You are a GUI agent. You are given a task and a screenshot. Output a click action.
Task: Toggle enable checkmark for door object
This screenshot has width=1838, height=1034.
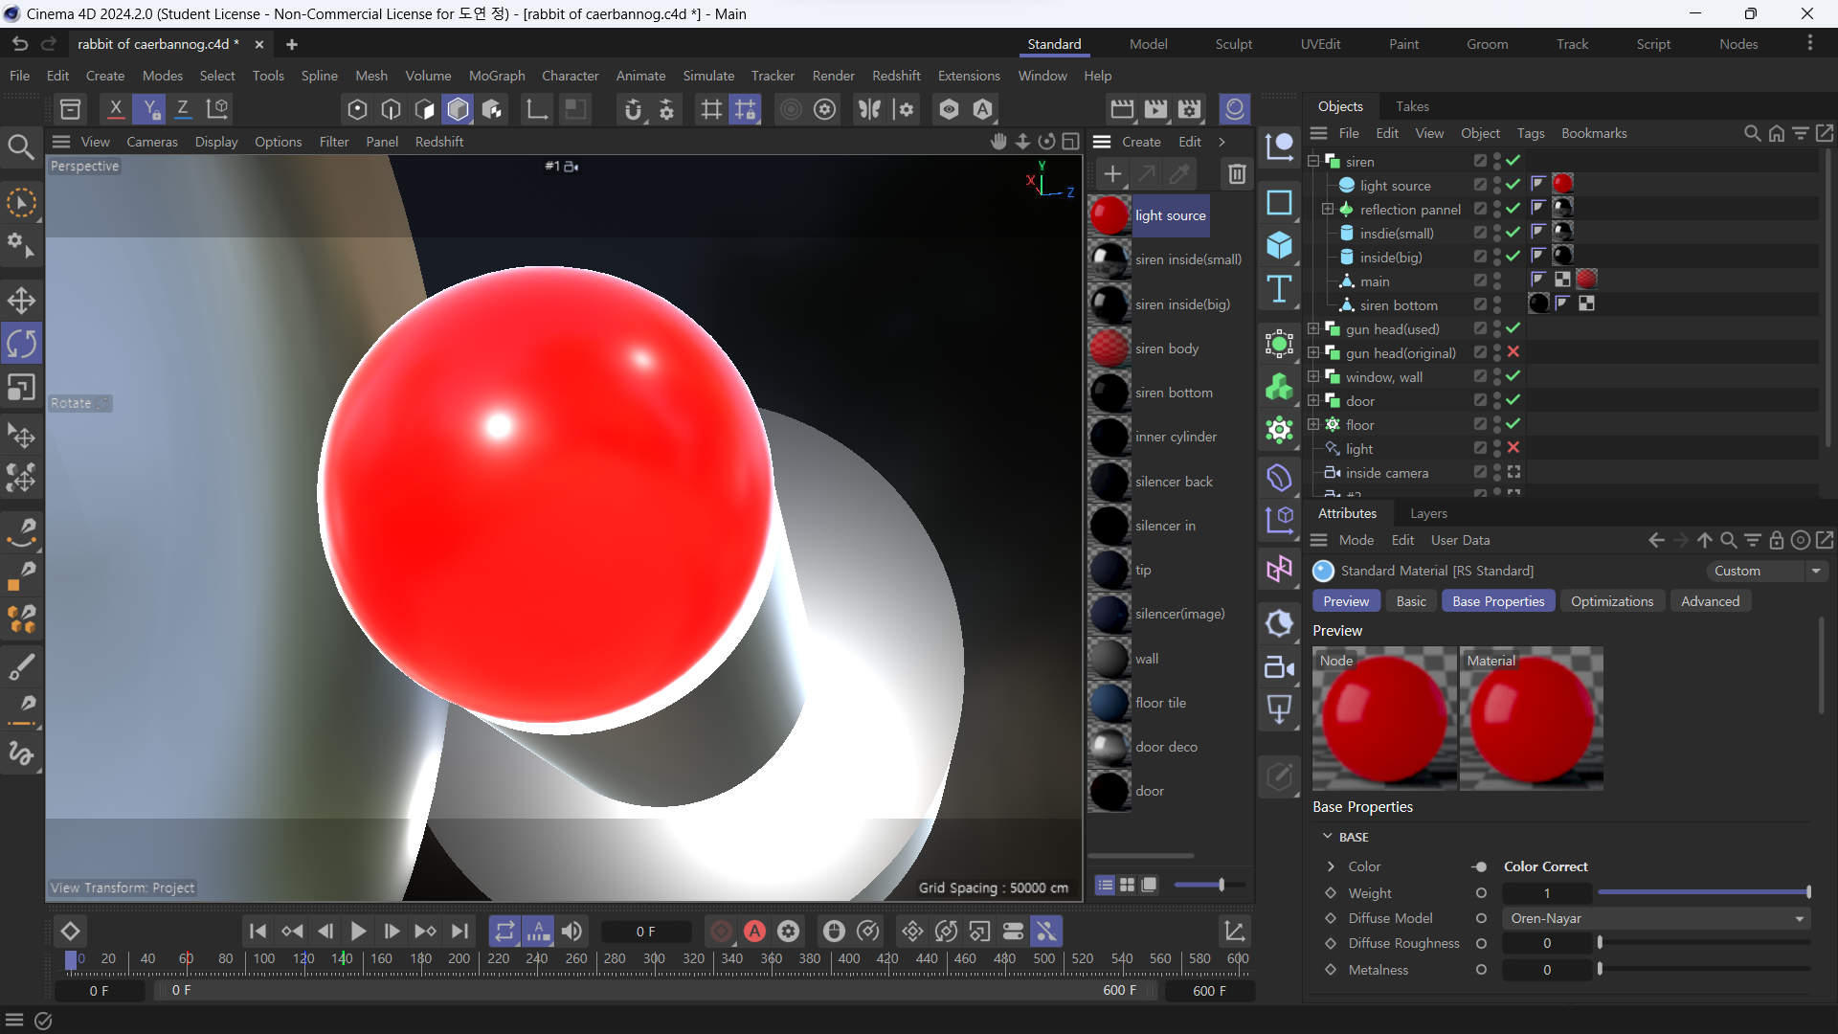1513,400
